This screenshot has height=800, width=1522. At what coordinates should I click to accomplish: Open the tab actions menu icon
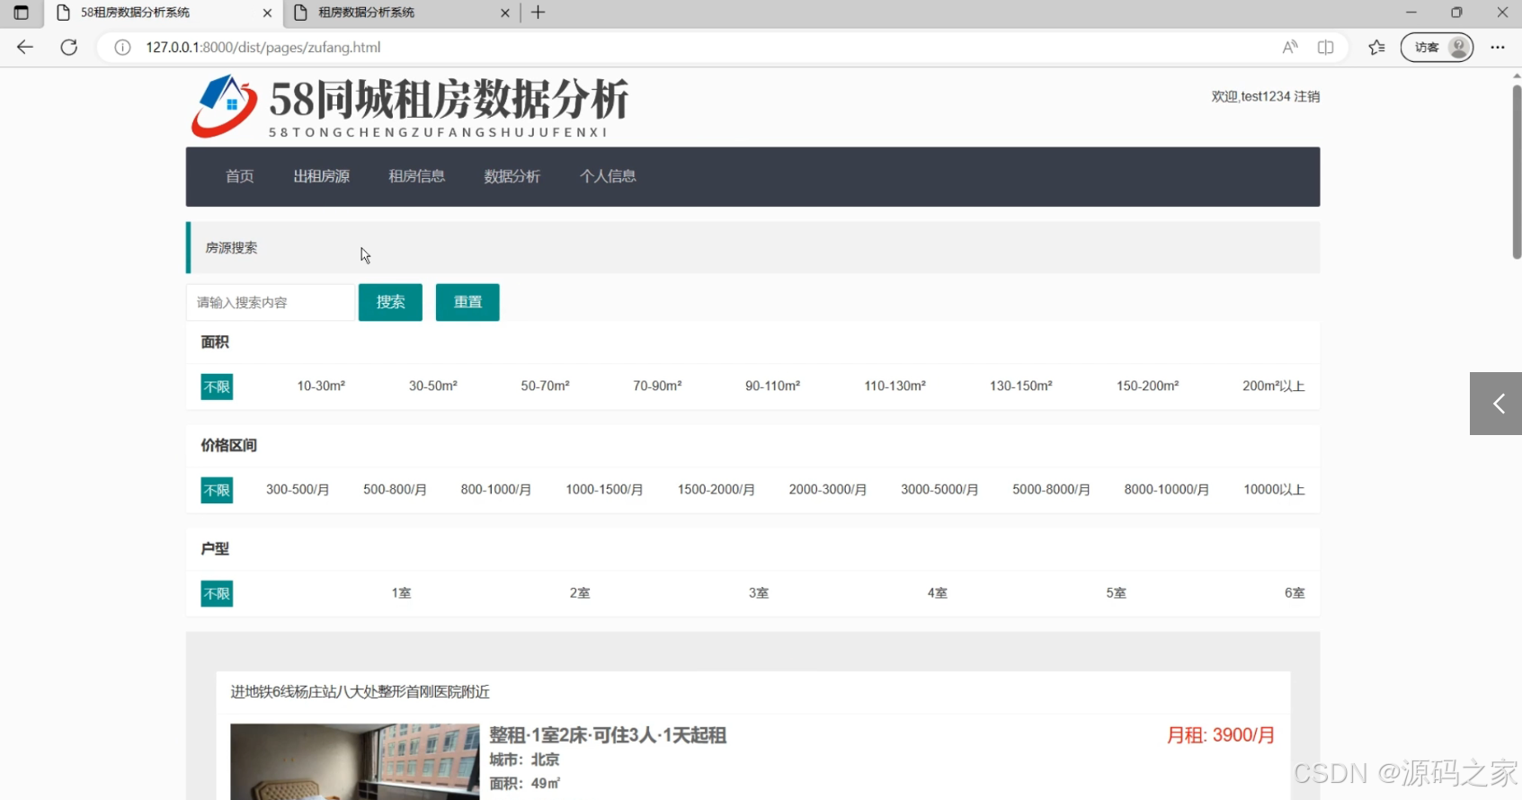pyautogui.click(x=21, y=13)
